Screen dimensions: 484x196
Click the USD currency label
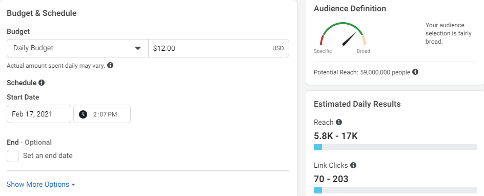click(278, 48)
